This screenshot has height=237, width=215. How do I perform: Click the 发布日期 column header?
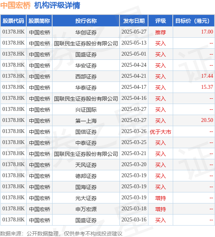134,21
